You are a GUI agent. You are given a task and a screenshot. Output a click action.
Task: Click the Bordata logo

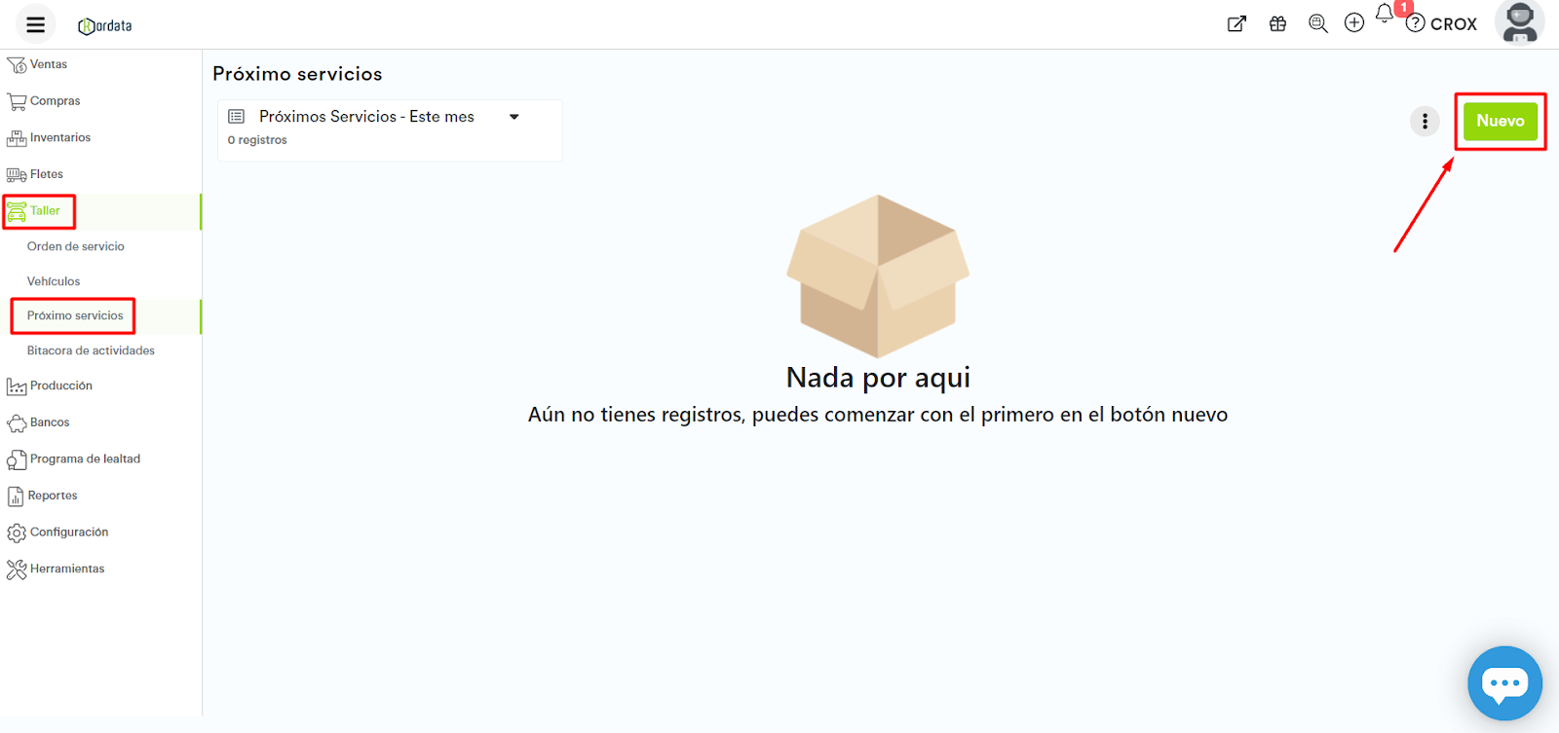point(105,26)
